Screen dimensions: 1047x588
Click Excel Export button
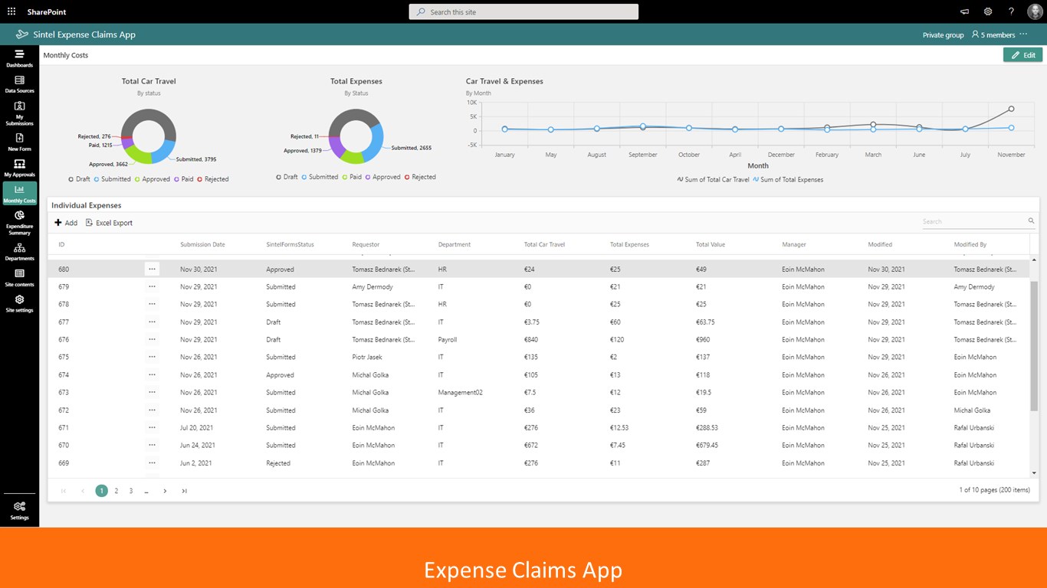(109, 223)
